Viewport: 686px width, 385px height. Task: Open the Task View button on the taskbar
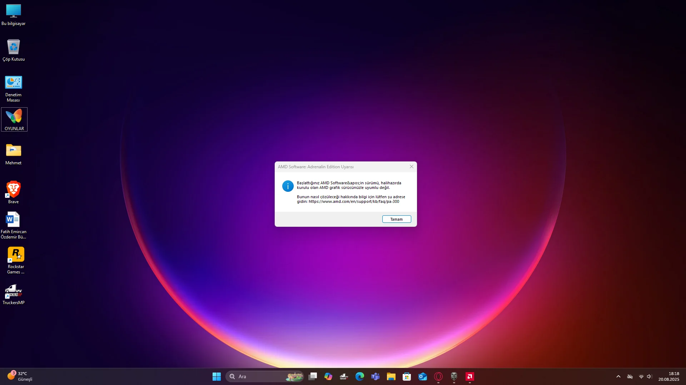point(313,376)
